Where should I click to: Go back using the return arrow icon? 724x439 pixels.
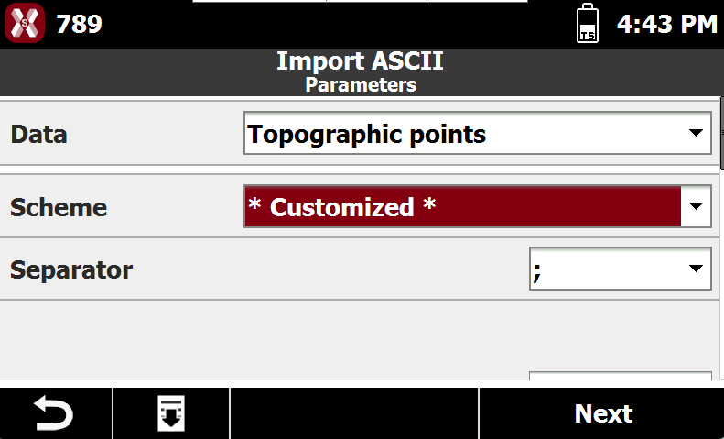[x=55, y=412]
